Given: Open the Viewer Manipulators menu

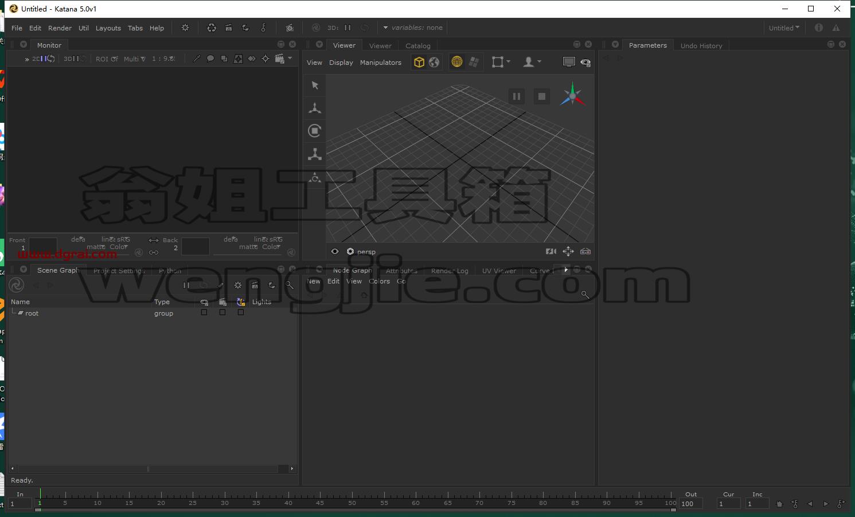Looking at the screenshot, I should (x=380, y=63).
